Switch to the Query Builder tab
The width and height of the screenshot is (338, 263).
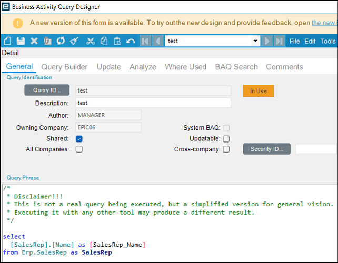pyautogui.click(x=64, y=67)
